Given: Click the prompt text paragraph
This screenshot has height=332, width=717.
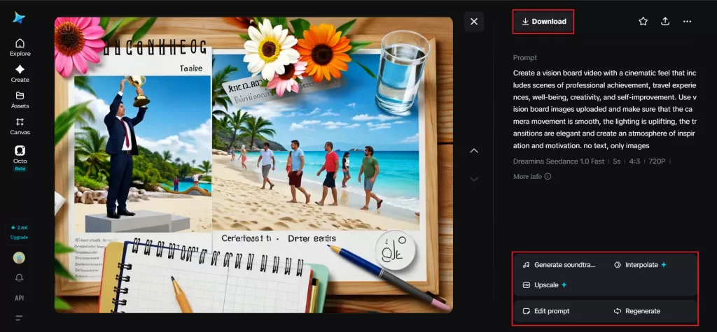Looking at the screenshot, I should [x=604, y=109].
